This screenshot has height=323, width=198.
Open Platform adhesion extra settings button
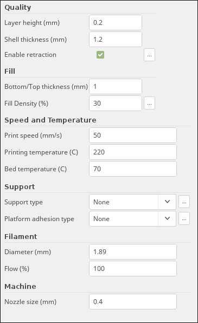coord(184,218)
